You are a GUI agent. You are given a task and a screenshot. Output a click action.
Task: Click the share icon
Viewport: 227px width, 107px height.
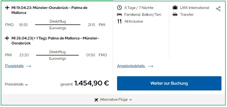coord(218,9)
